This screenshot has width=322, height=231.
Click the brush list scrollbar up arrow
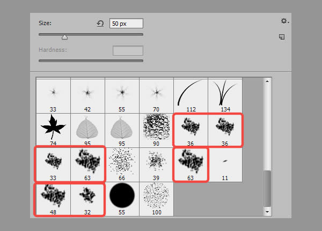click(x=267, y=81)
